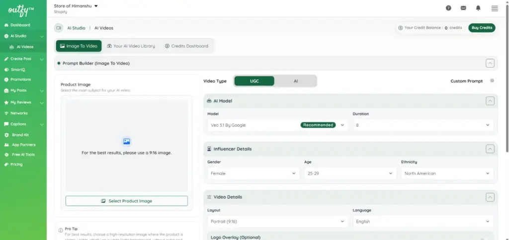Viewport: 509px width, 240px height.
Task: Select AI video type
Action: point(295,81)
